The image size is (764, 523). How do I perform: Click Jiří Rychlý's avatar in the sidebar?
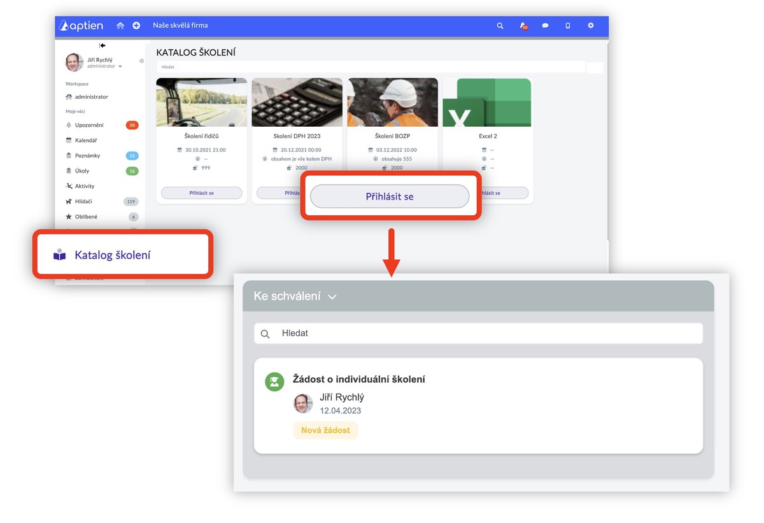point(74,62)
